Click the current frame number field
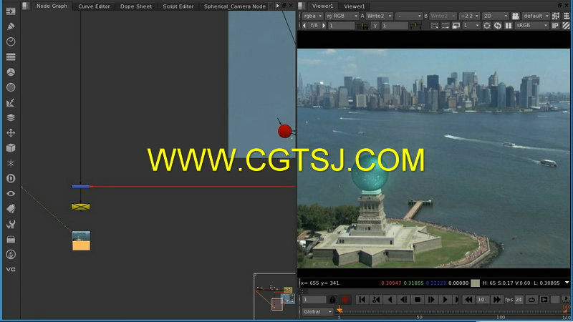Image resolution: width=573 pixels, height=322 pixels. pos(314,300)
